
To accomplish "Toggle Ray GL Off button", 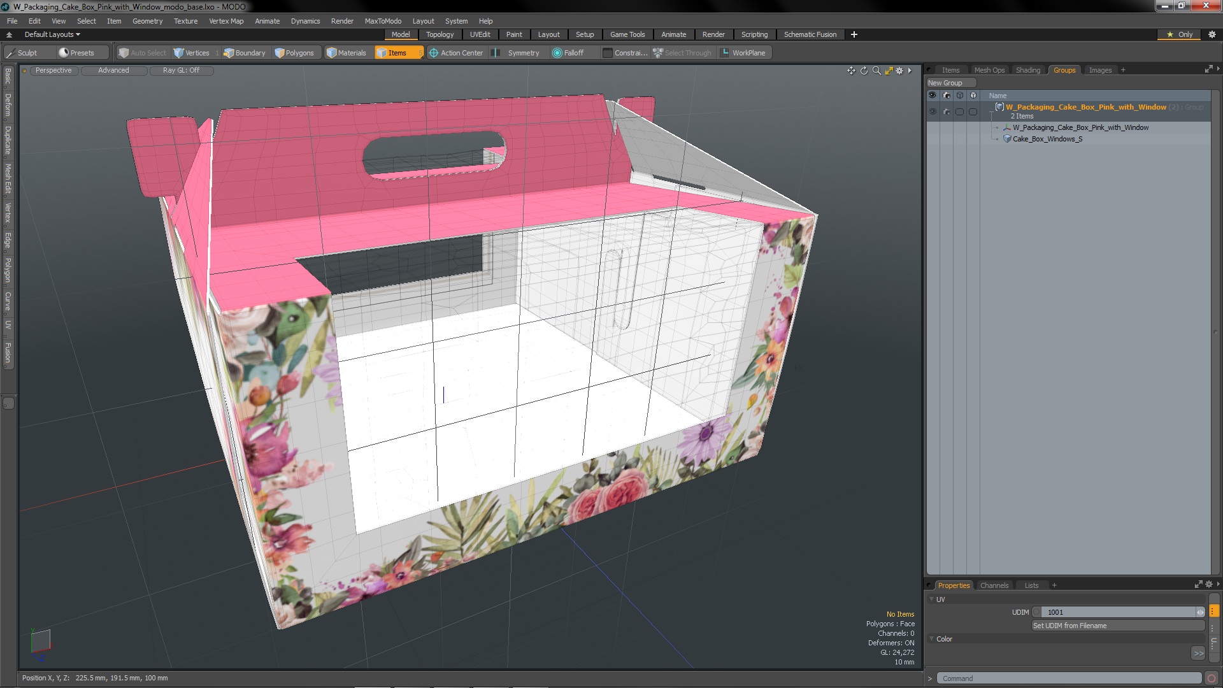I will point(182,71).
